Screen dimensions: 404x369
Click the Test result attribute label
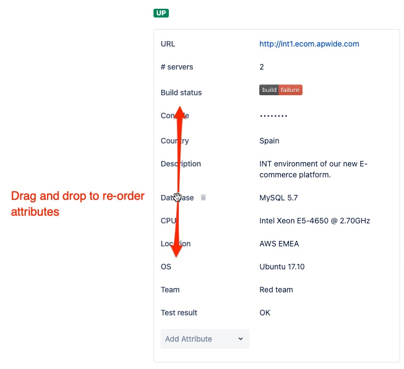pyautogui.click(x=179, y=313)
